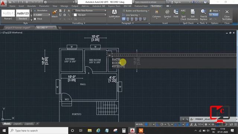The height and width of the screenshot is (134, 238).
Task: Click the new drawing tab plus button
Action: [x=60, y=28]
